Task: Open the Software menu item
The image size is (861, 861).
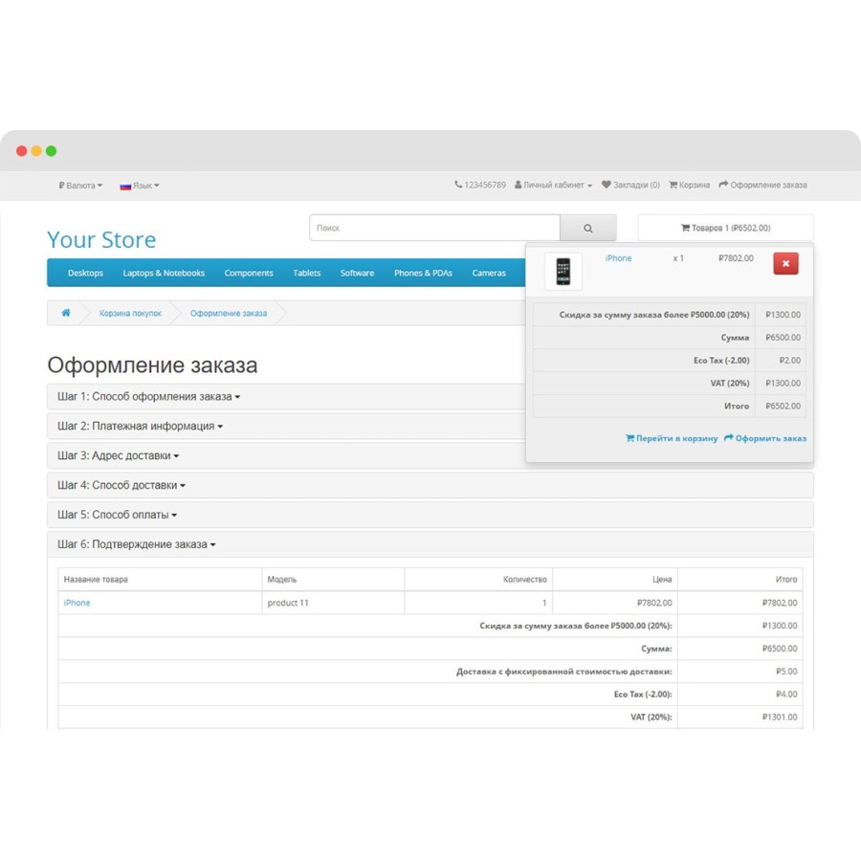Action: point(357,273)
